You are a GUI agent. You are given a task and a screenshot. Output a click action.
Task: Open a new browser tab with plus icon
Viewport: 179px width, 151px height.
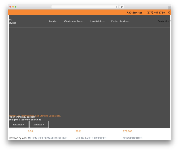[x=170, y=8]
